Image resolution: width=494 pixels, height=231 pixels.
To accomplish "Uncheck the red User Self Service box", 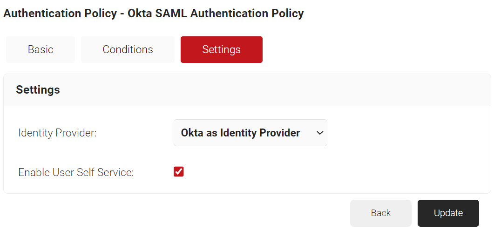I will [x=179, y=172].
